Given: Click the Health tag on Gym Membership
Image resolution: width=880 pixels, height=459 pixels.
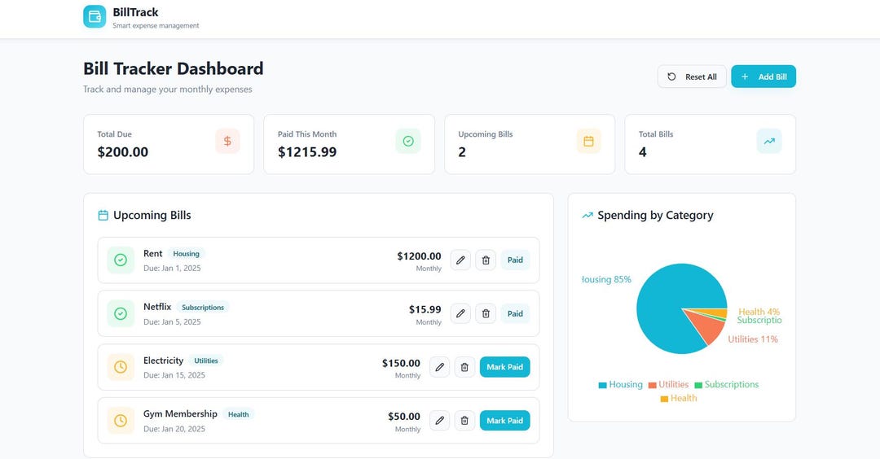Looking at the screenshot, I should pos(238,414).
